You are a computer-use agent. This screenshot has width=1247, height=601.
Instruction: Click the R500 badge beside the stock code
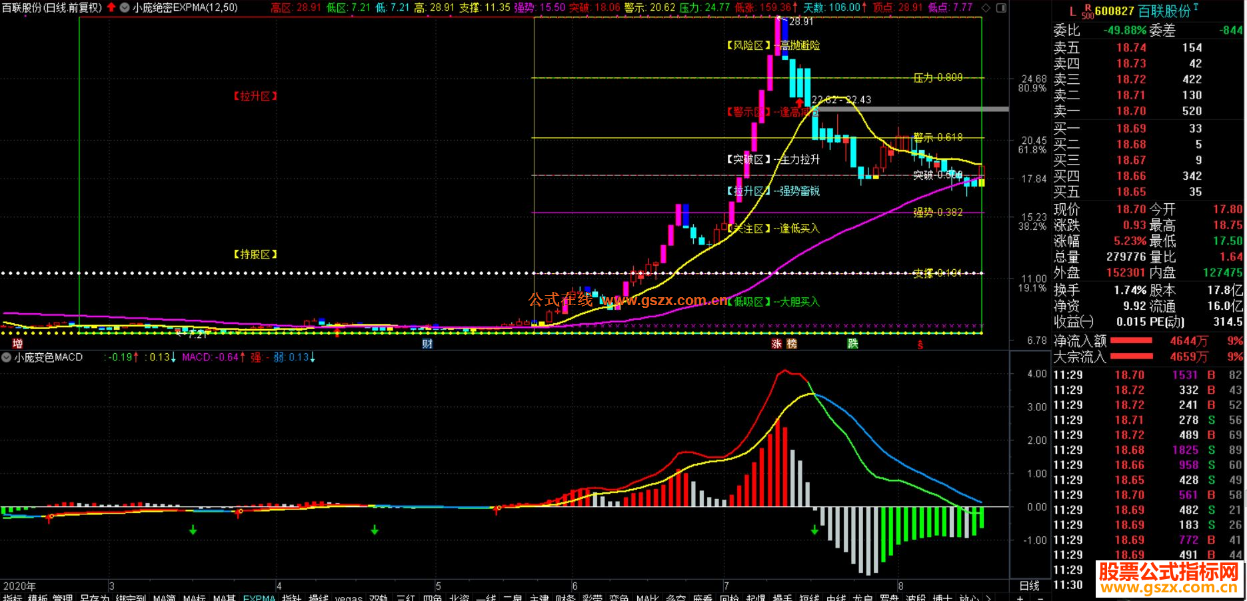click(x=1088, y=11)
